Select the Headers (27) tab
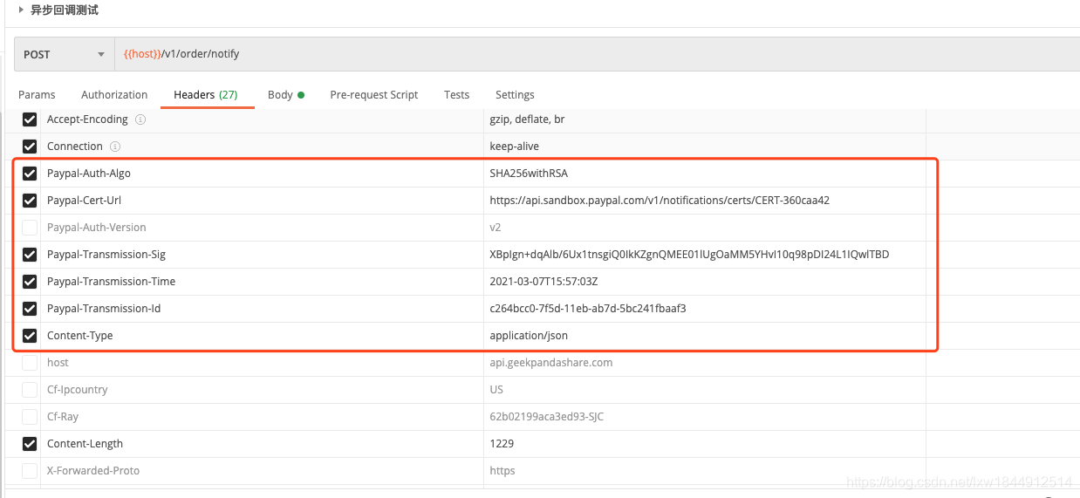Screen dimensions: 1080x498 click(205, 94)
